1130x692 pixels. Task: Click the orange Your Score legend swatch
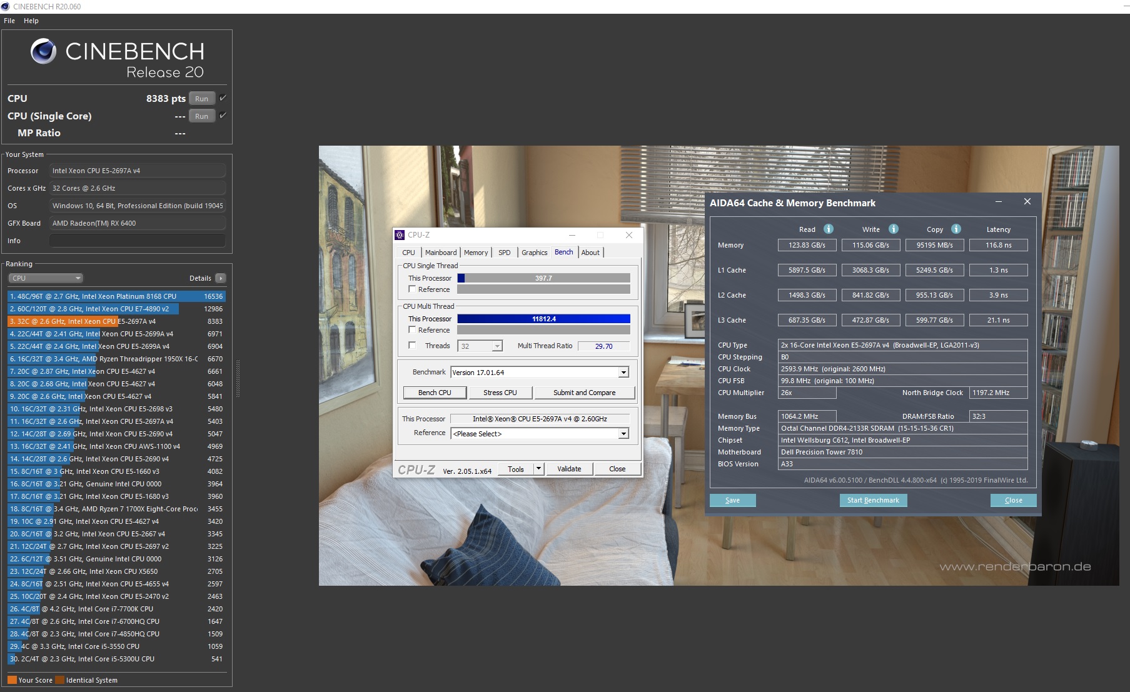[12, 680]
